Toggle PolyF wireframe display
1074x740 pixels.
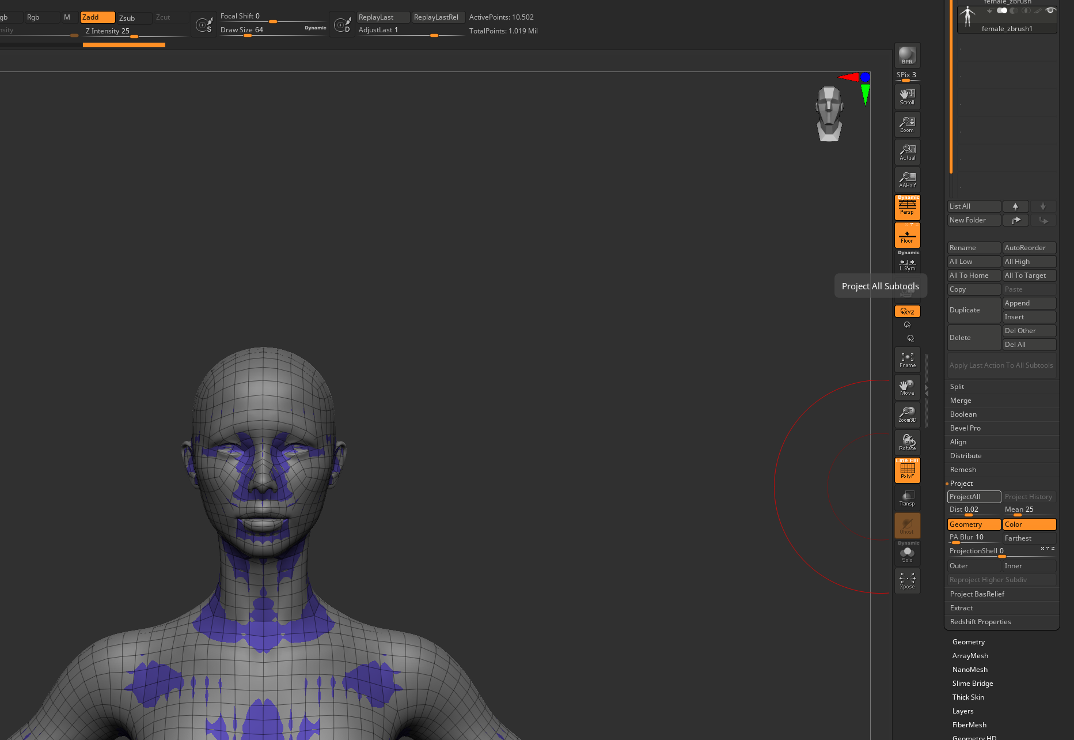(907, 470)
